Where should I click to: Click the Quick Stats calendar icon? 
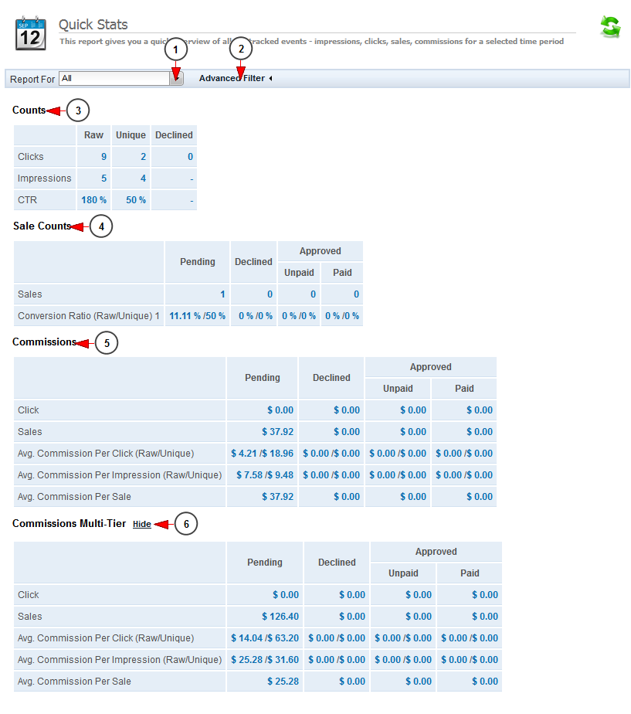(x=30, y=33)
